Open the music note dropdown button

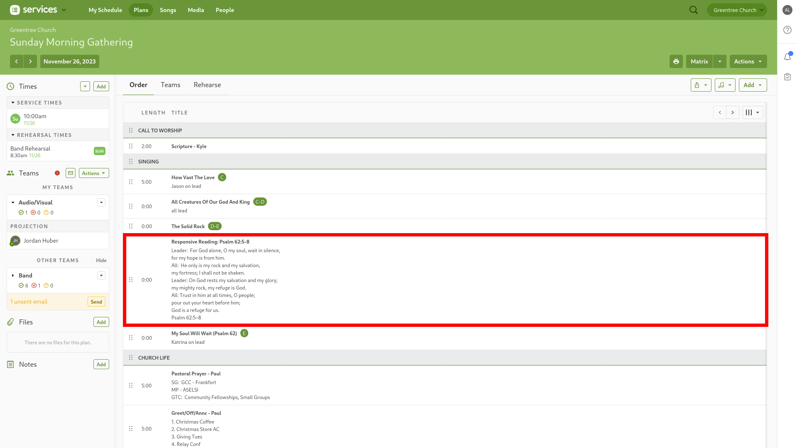pos(725,85)
